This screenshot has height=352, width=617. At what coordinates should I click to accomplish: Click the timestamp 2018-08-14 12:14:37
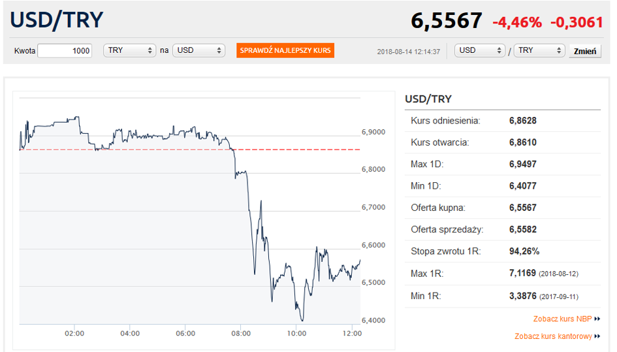click(x=409, y=52)
